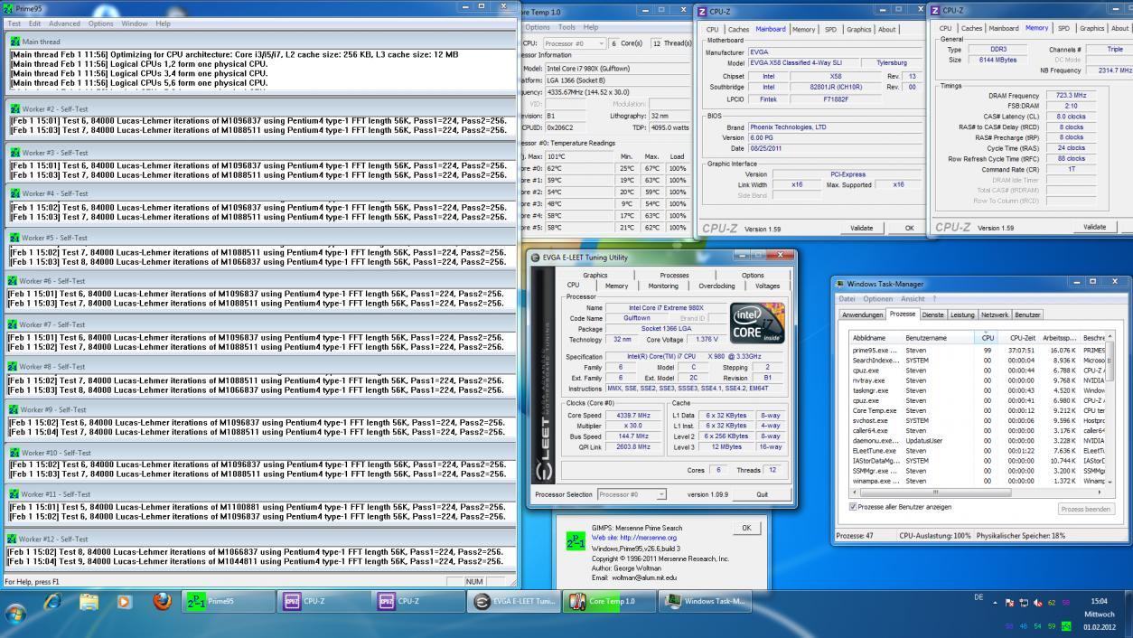Click Task-Manager horizontal scrollbar thumb
Image resolution: width=1133 pixels, height=638 pixels.
[934, 493]
